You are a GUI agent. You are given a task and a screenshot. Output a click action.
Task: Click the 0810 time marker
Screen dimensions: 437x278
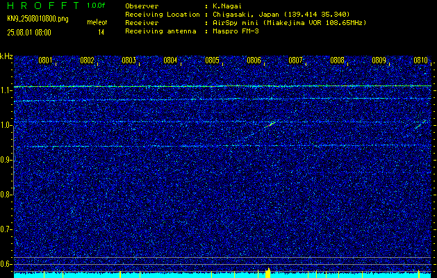pos(420,60)
